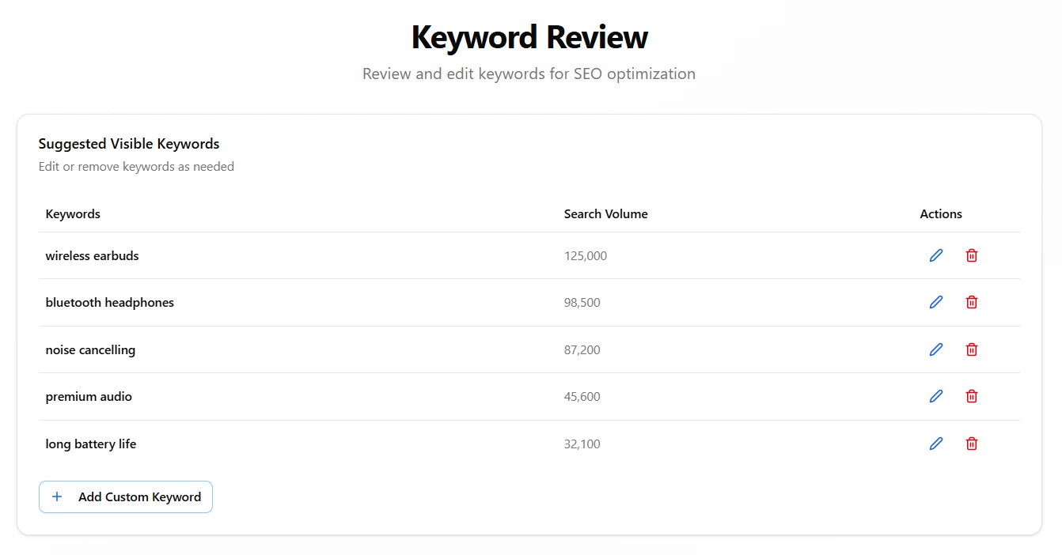Click the Actions column header

(941, 214)
